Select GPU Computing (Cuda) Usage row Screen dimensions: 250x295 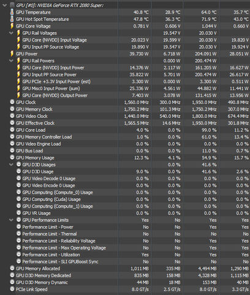pos(125,199)
